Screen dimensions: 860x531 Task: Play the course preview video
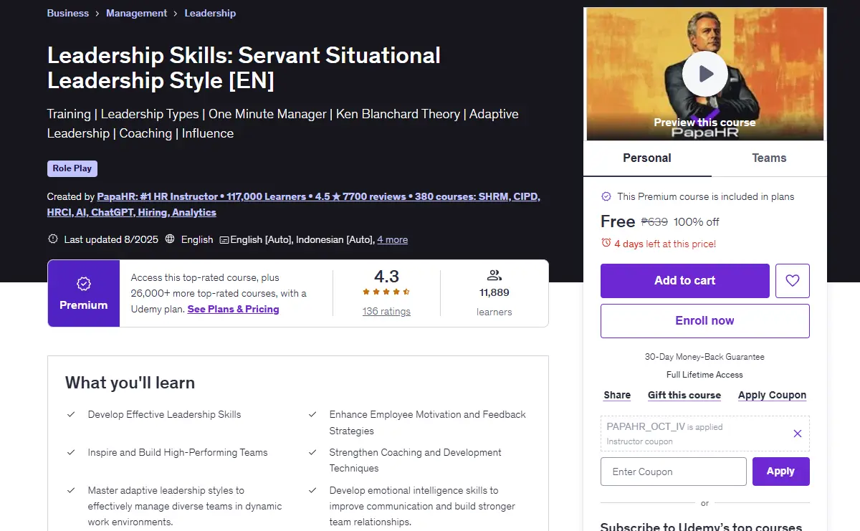(705, 74)
